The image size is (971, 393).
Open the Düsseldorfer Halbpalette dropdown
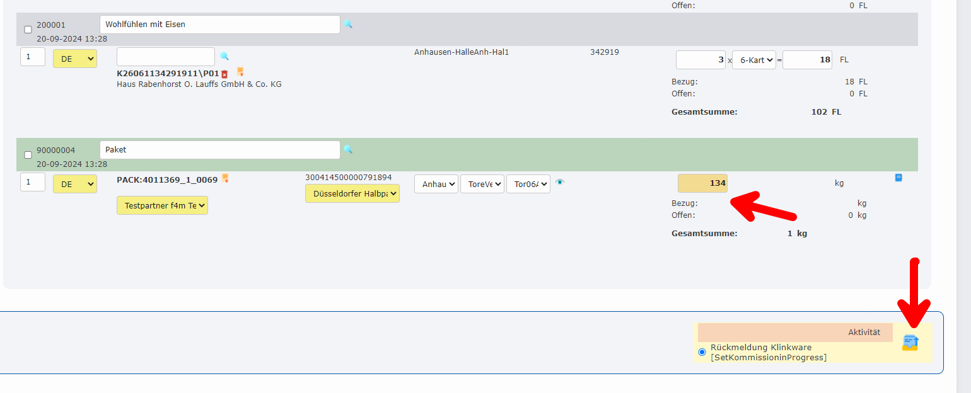click(x=352, y=193)
